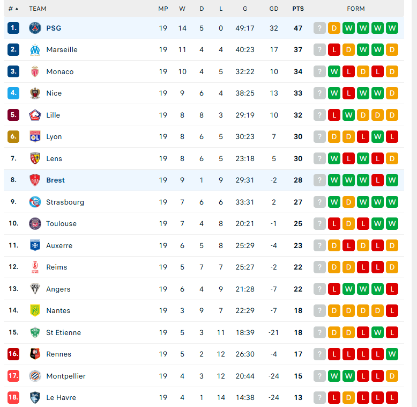The image size is (417, 407).
Task: Open the Rennes club logo
Action: (x=35, y=354)
